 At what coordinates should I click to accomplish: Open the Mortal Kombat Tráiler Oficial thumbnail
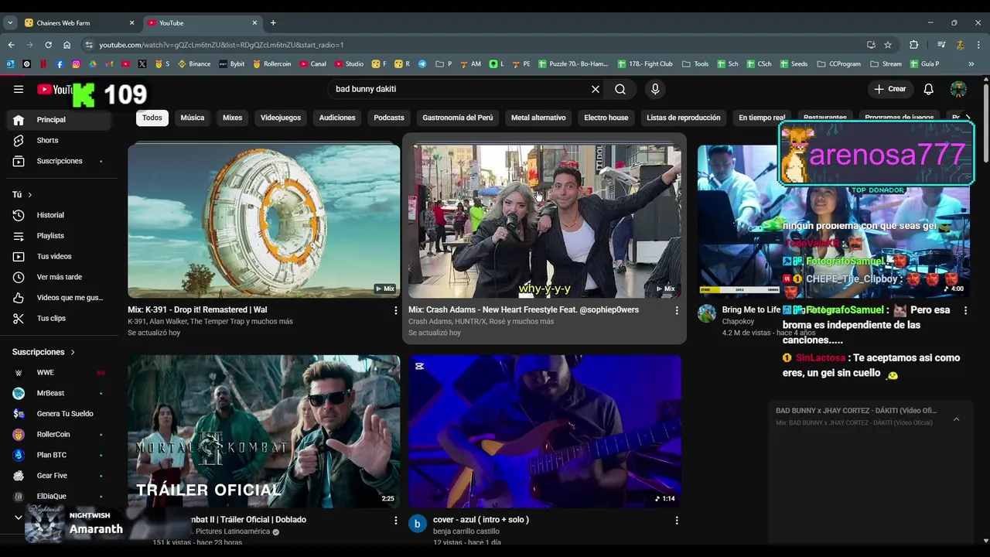click(x=264, y=432)
